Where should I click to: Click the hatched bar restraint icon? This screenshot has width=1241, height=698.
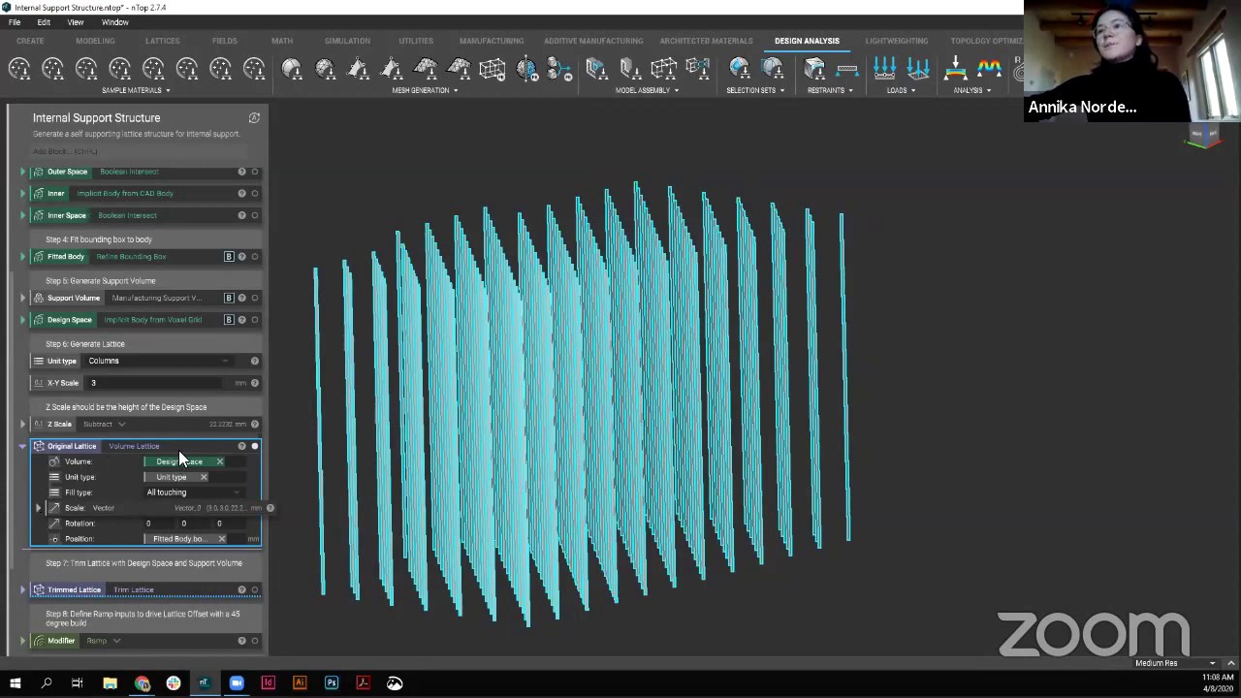tap(847, 69)
